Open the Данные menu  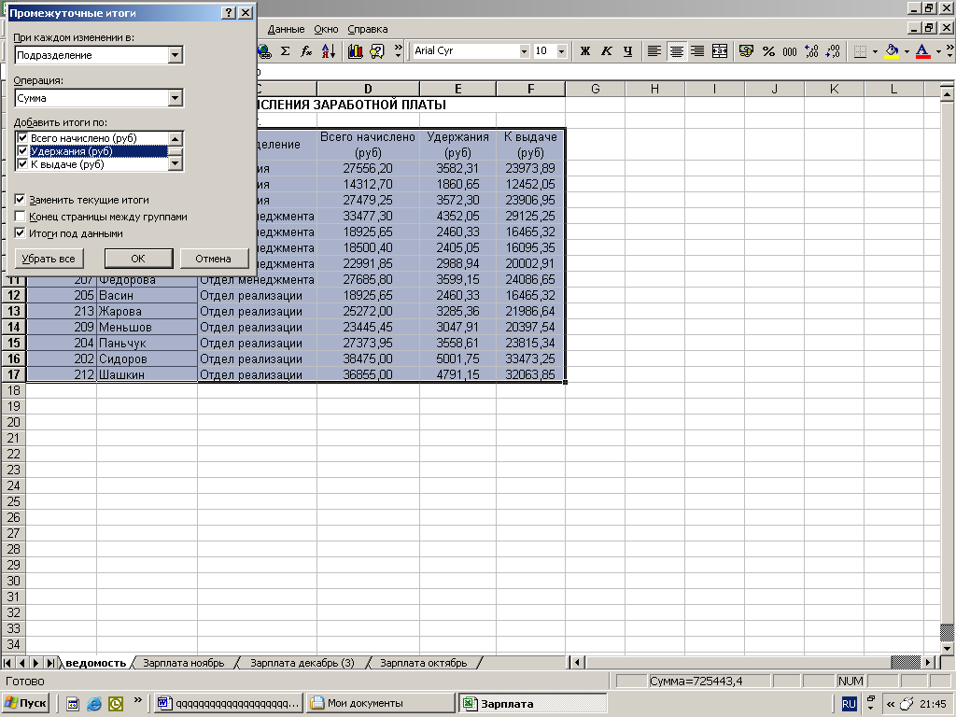(x=286, y=29)
